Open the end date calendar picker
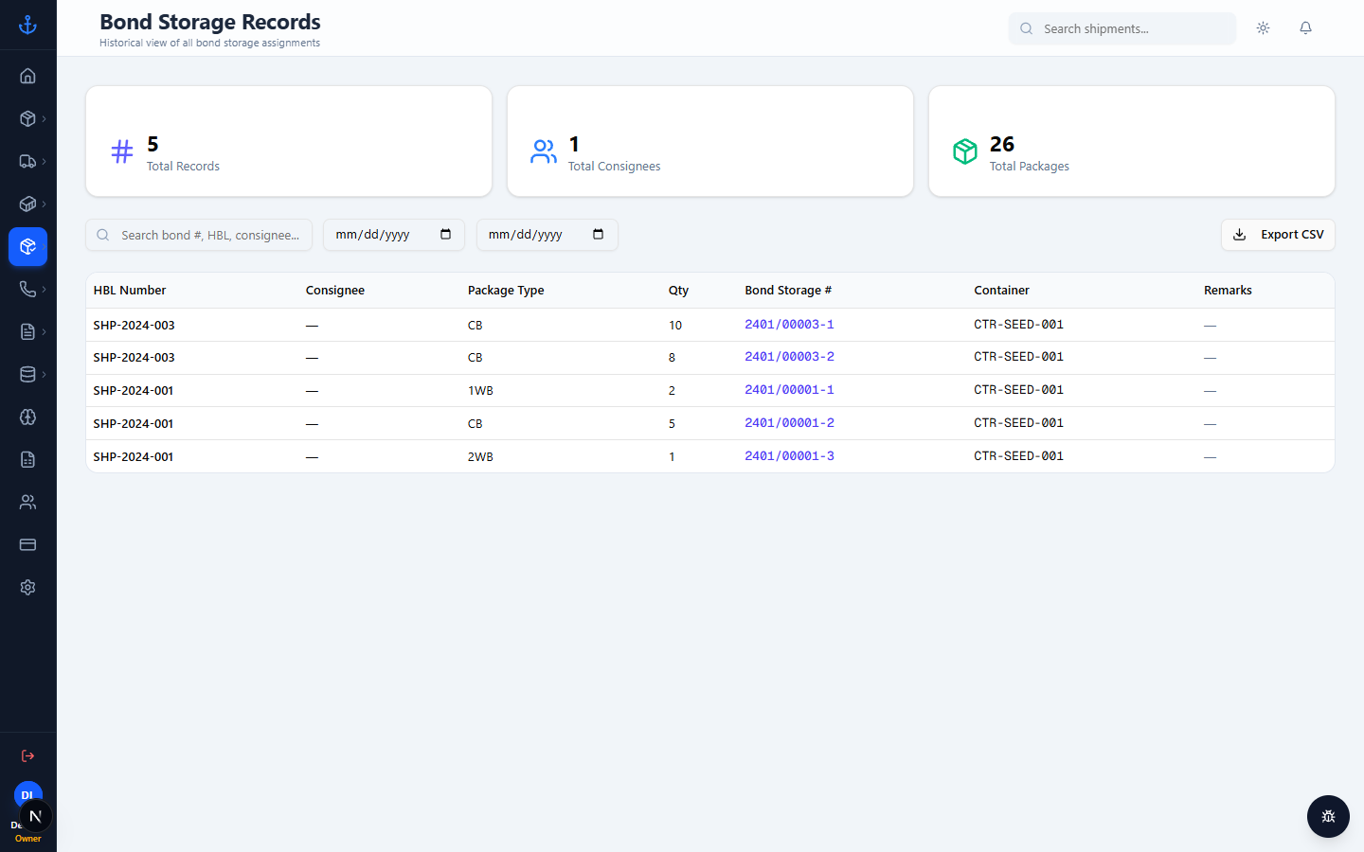The width and height of the screenshot is (1364, 852). click(598, 235)
